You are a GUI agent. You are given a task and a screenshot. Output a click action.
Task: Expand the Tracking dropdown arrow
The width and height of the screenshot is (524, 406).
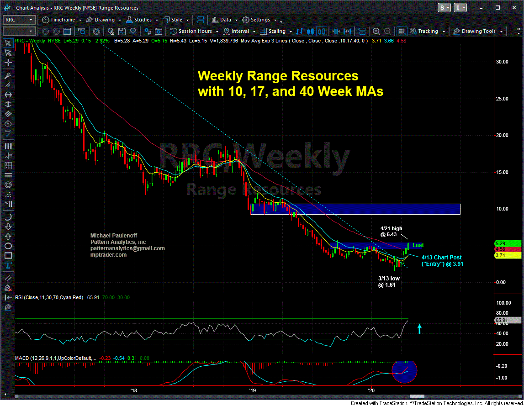[x=444, y=32]
